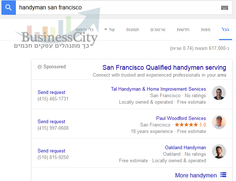This screenshot has width=236, height=181.
Task: Open the on-screen keyboard icon
Action: point(224,8)
